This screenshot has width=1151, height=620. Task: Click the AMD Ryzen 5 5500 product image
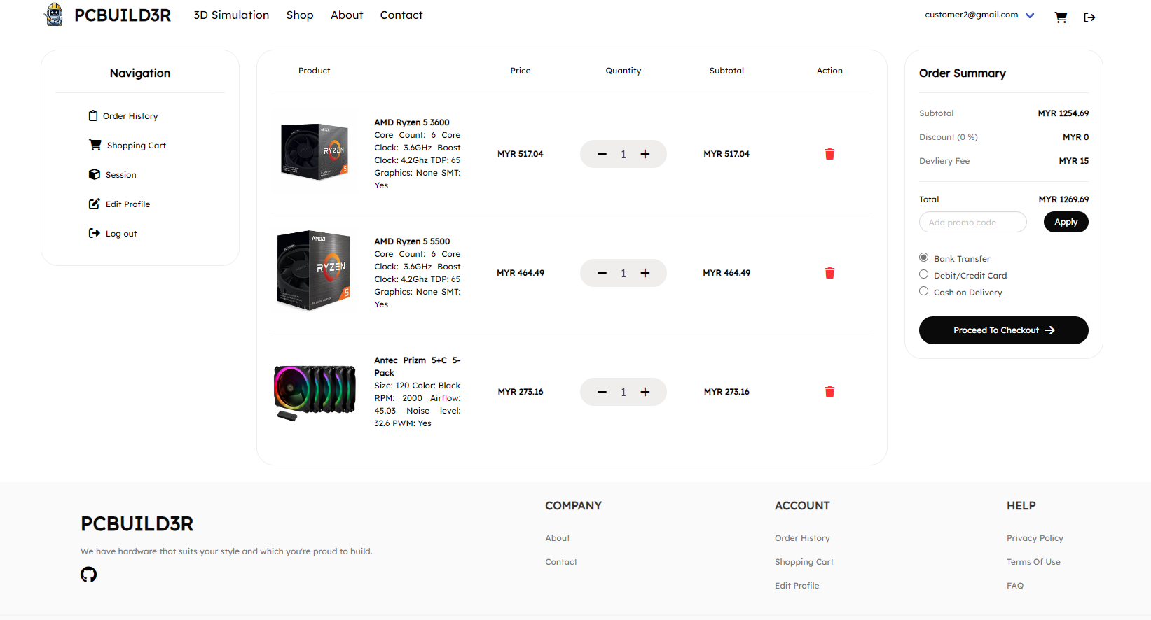click(x=315, y=271)
